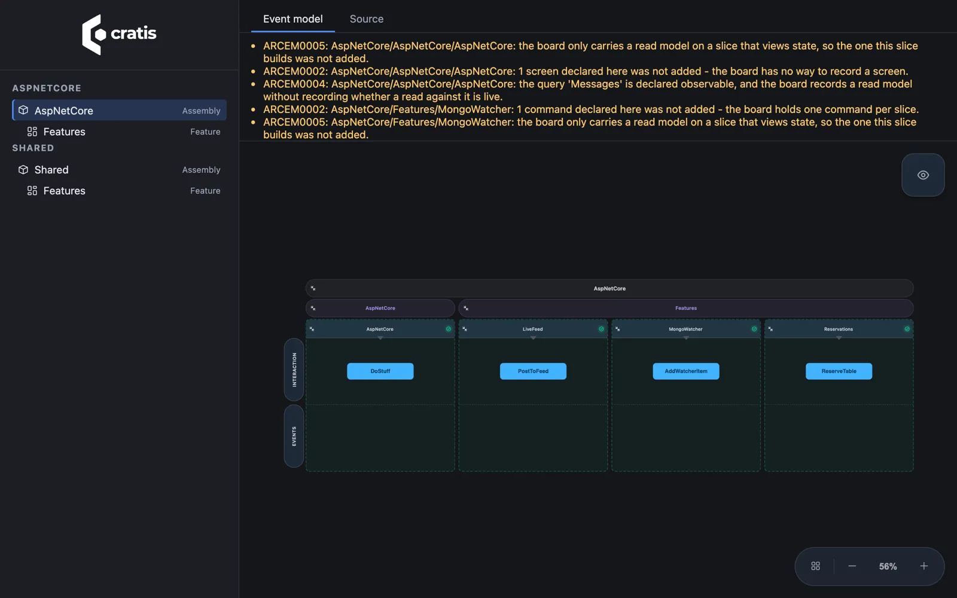
Task: Collapse the Features module group
Action: coord(466,309)
